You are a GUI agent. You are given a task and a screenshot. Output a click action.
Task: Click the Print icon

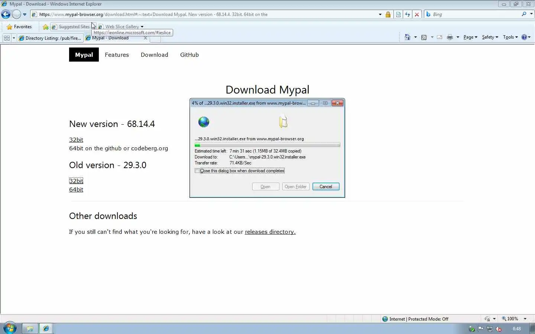(450, 37)
